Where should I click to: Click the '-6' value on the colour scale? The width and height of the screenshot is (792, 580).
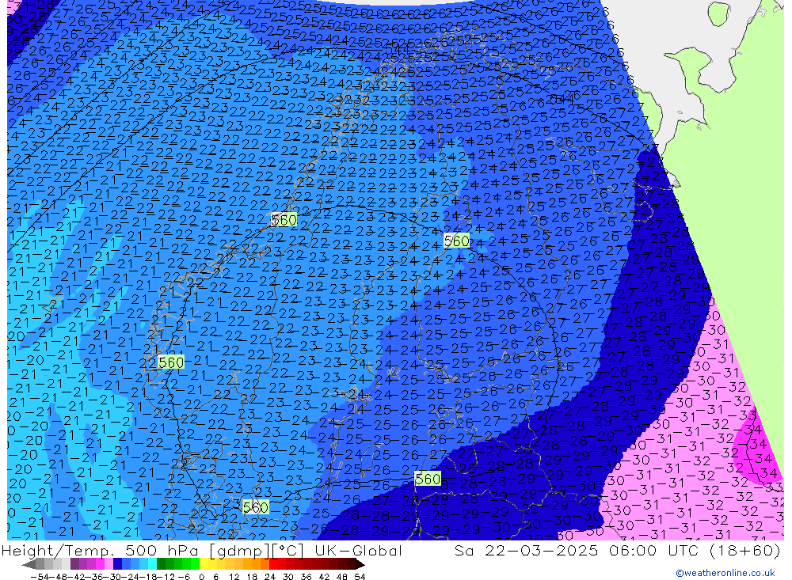(x=184, y=577)
